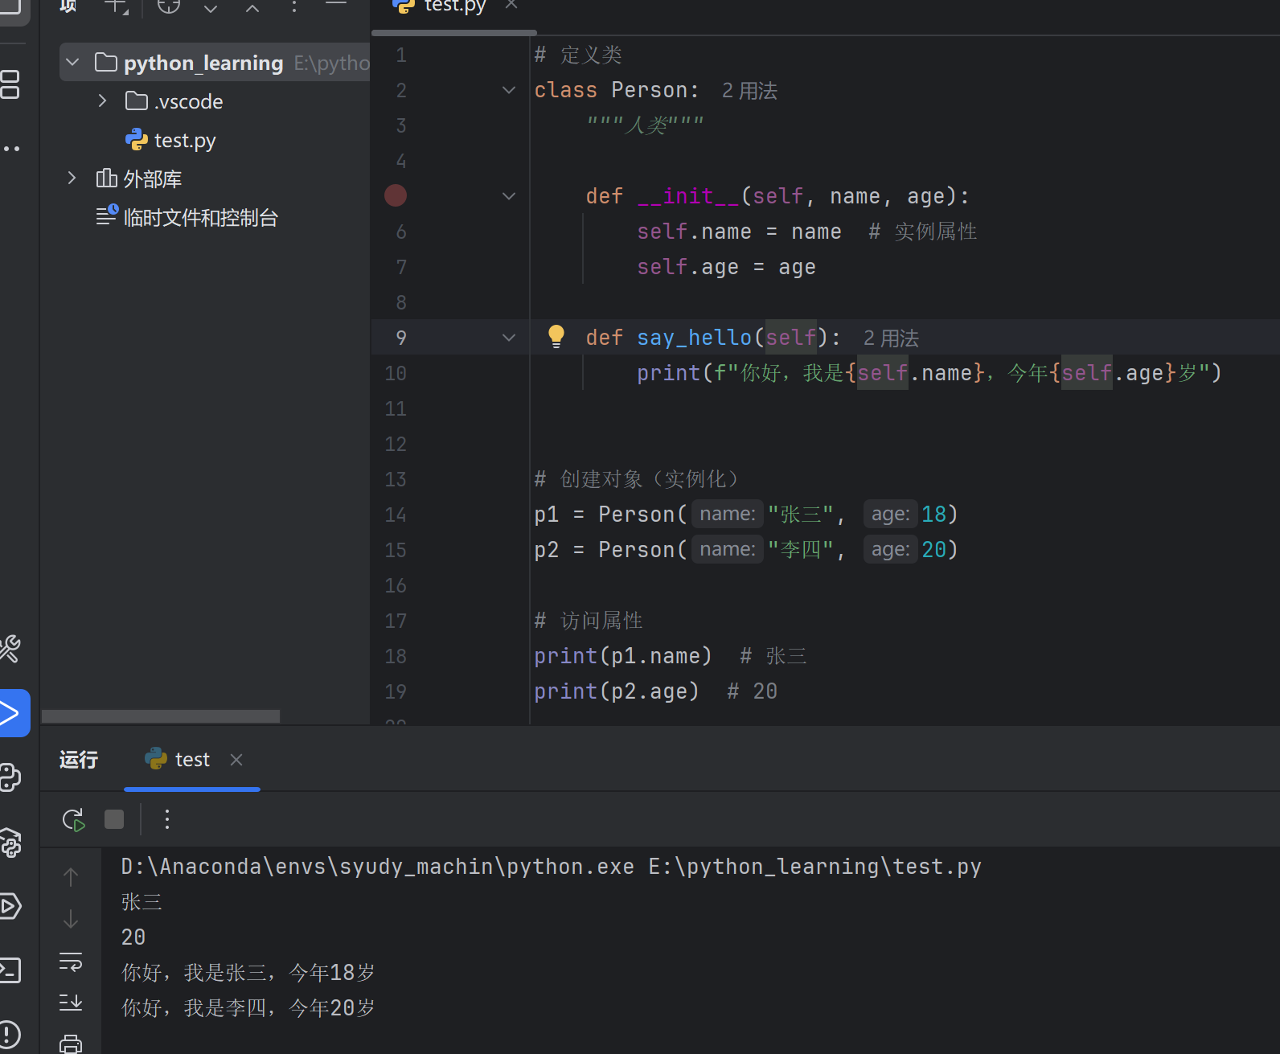
Task: Expand all items in Project panel
Action: tap(211, 8)
